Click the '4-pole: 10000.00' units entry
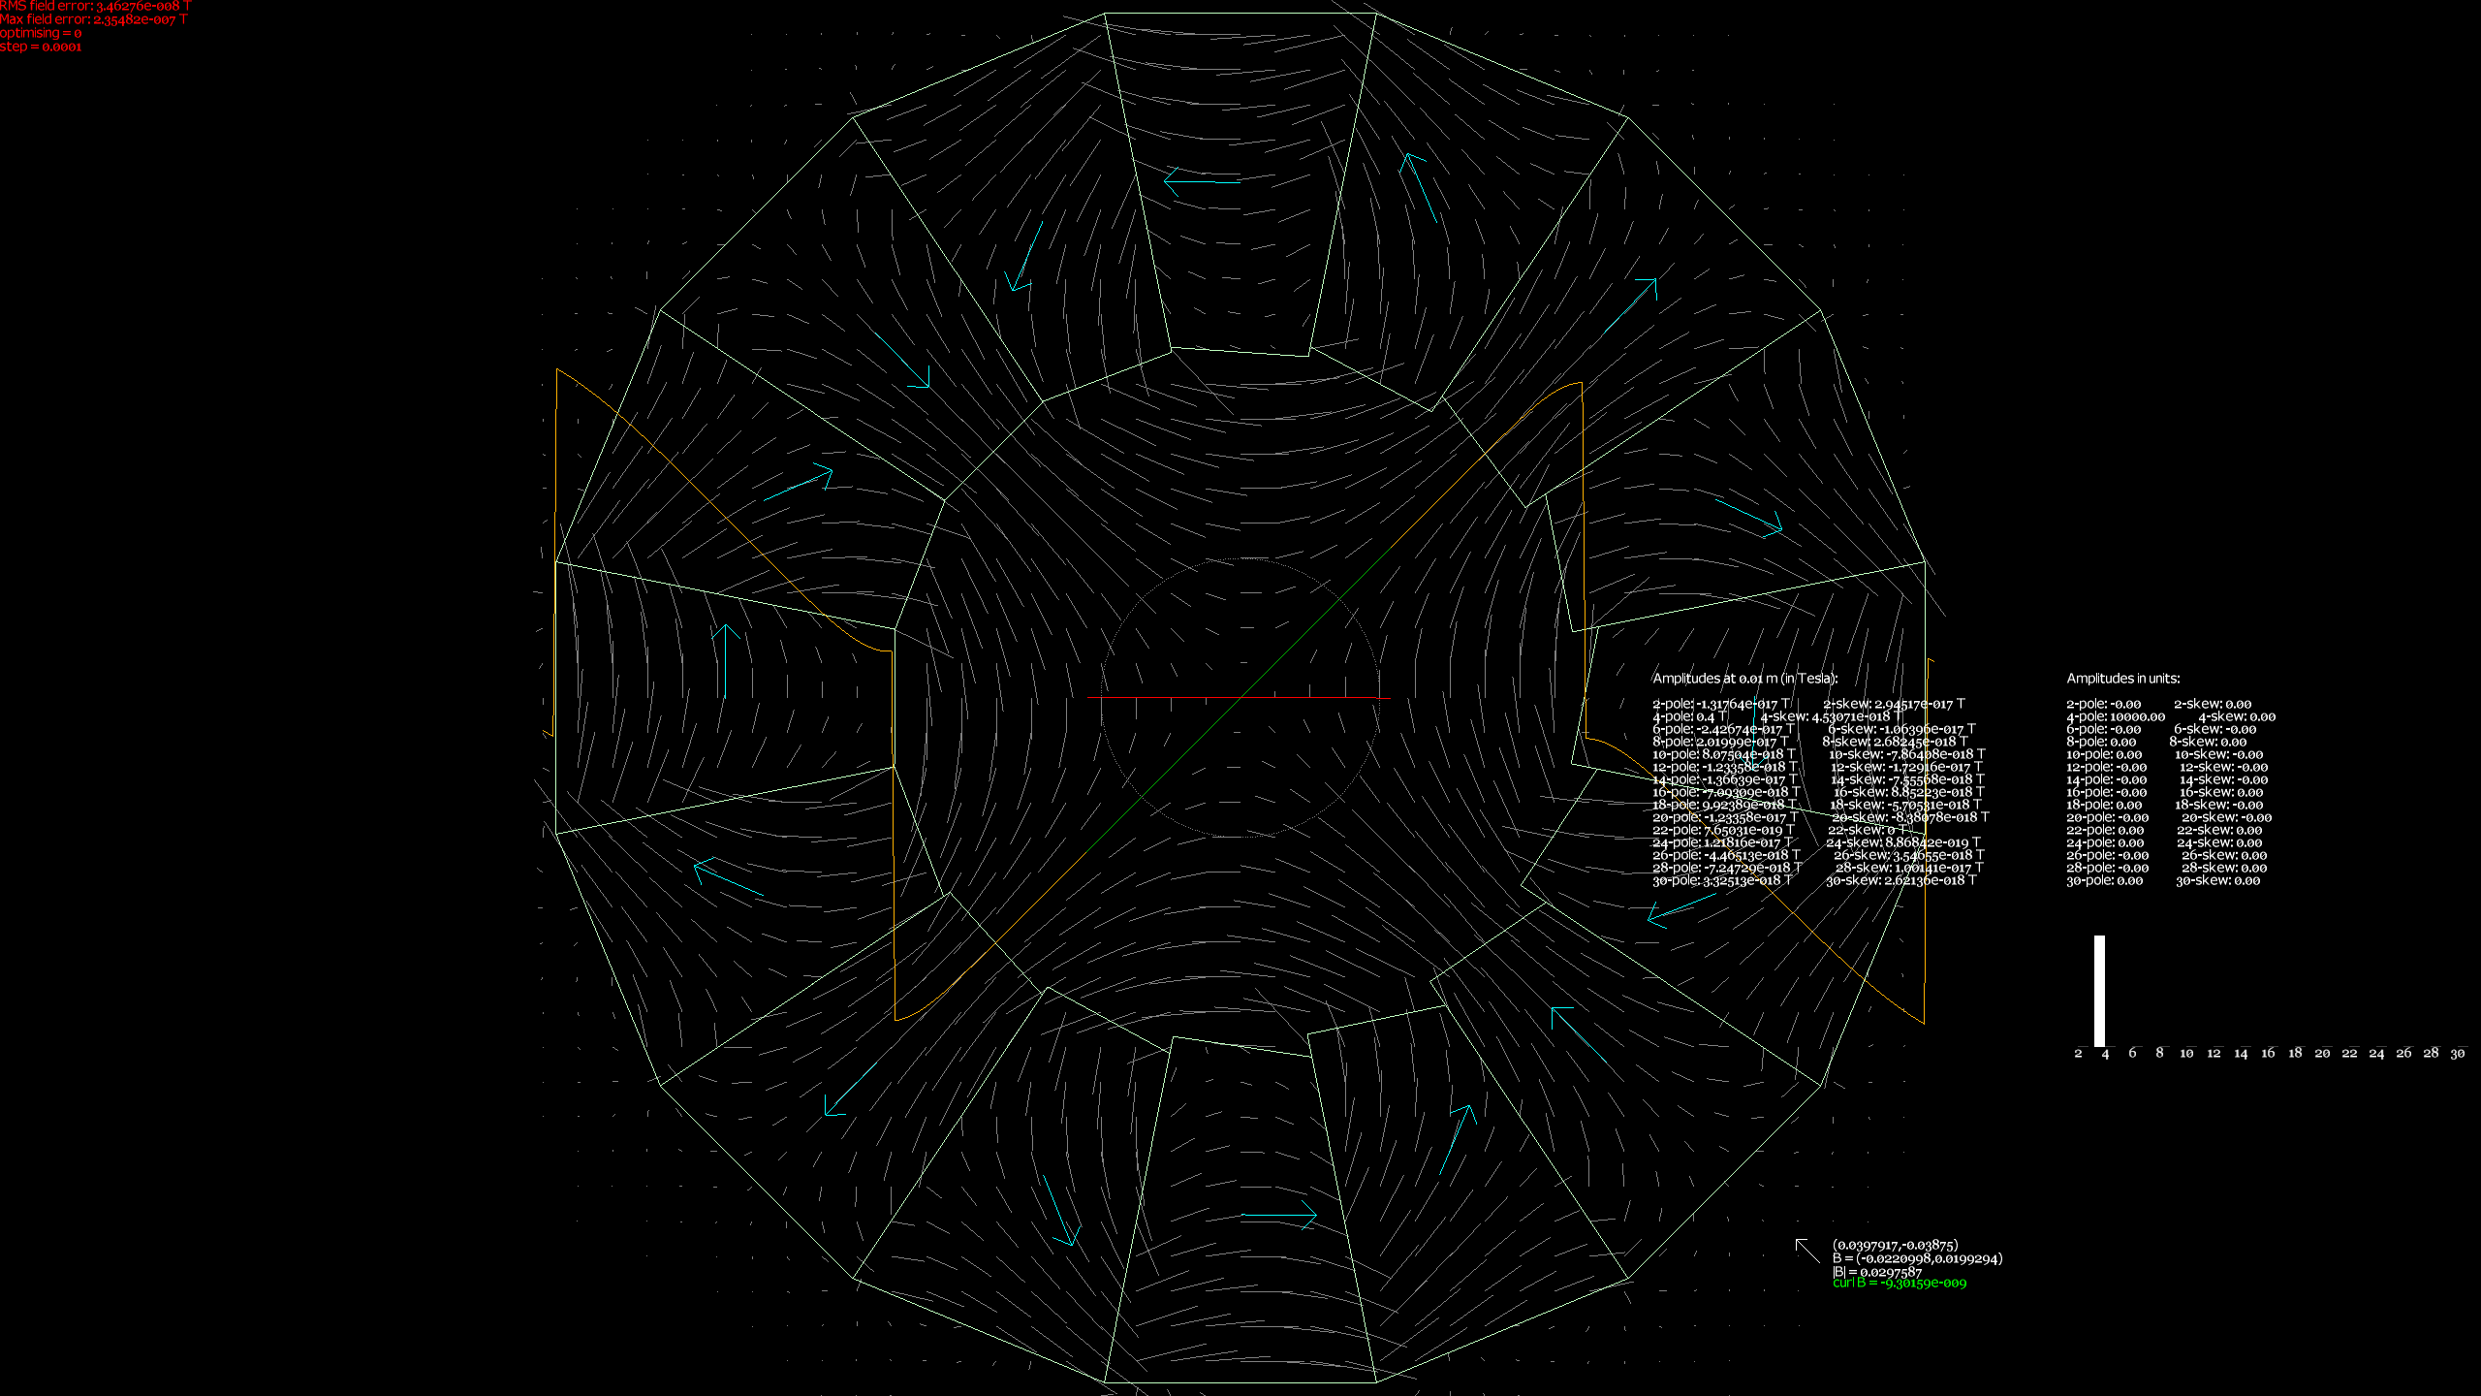The height and width of the screenshot is (1396, 2481). coord(2115,716)
